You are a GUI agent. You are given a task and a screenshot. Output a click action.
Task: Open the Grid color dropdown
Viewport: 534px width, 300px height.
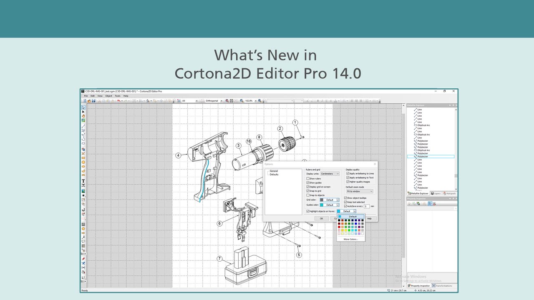tap(330, 200)
